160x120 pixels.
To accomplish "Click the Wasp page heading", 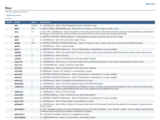I will point(8,8).
